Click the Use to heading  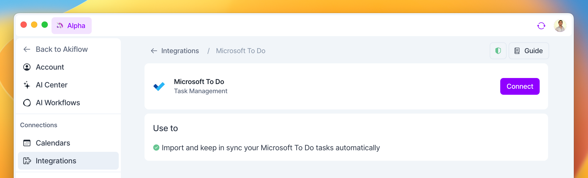click(x=166, y=128)
